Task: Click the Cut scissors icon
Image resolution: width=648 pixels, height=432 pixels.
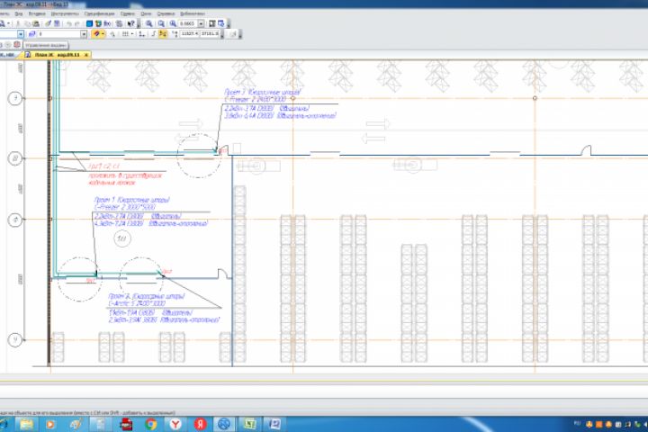Action: pyautogui.click(x=18, y=23)
